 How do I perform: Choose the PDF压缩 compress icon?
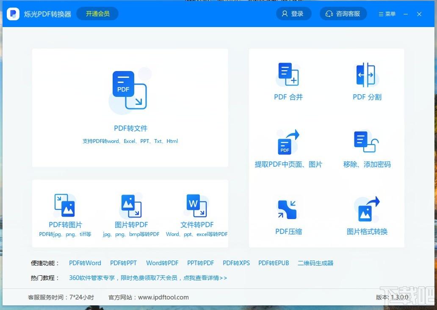coord(288,209)
